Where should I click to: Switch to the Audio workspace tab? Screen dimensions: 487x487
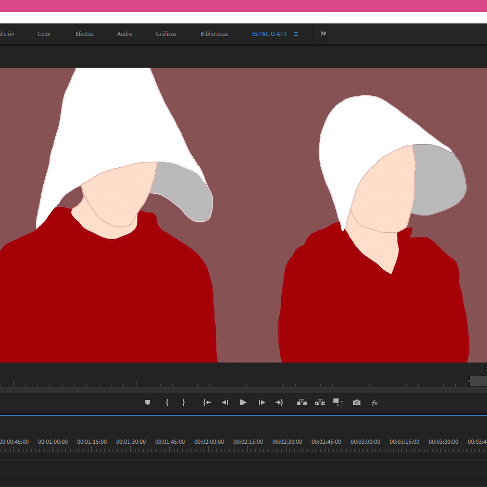click(x=124, y=34)
